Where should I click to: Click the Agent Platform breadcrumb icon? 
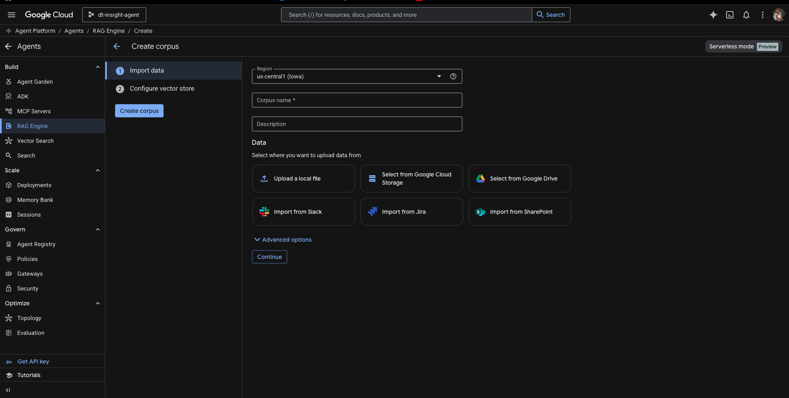tap(9, 31)
